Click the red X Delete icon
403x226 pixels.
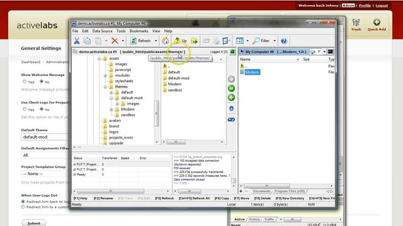click(x=115, y=41)
